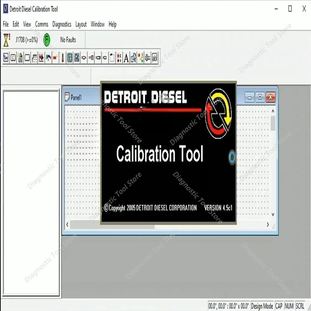Select the teal list panel tool
The width and height of the screenshot is (311, 311).
pyautogui.click(x=70, y=58)
